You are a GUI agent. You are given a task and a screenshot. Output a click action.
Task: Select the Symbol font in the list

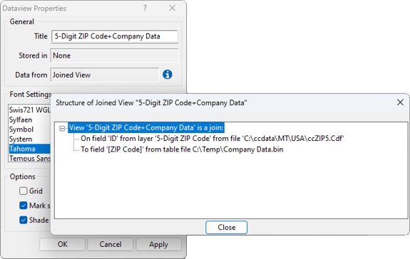(x=29, y=129)
